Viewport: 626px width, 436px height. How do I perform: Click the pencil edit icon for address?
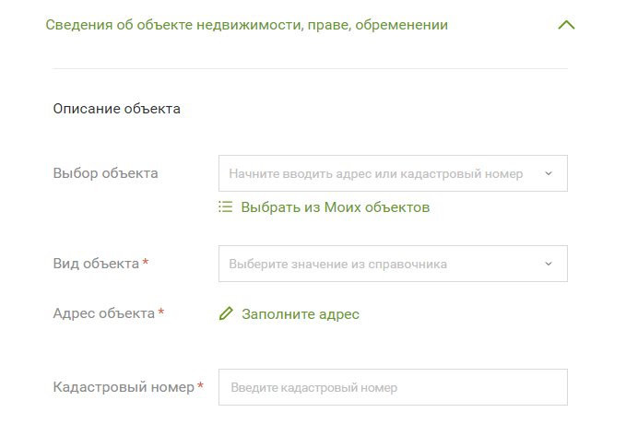point(226,314)
